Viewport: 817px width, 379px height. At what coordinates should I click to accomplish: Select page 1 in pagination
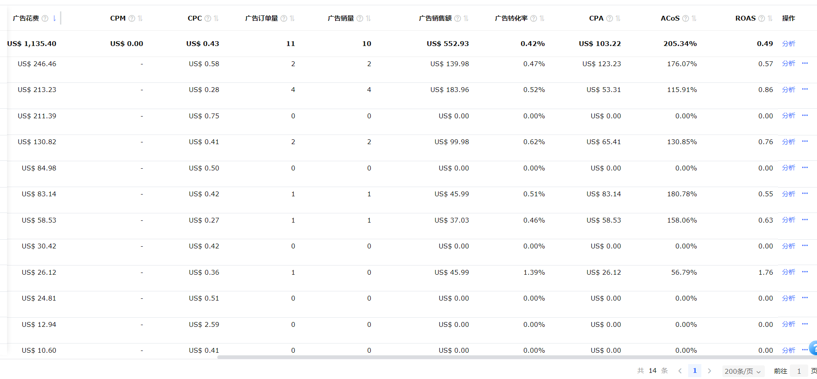[694, 371]
